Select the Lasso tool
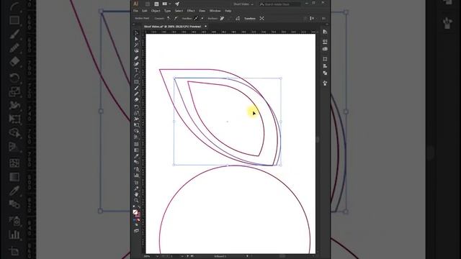This screenshot has height=259, width=461. click(x=136, y=51)
